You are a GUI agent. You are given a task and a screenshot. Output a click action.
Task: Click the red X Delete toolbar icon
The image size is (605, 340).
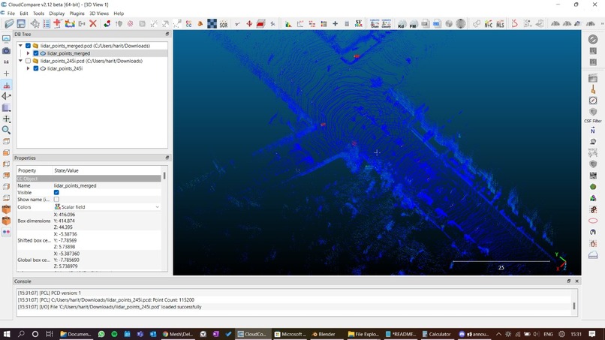pyautogui.click(x=93, y=23)
